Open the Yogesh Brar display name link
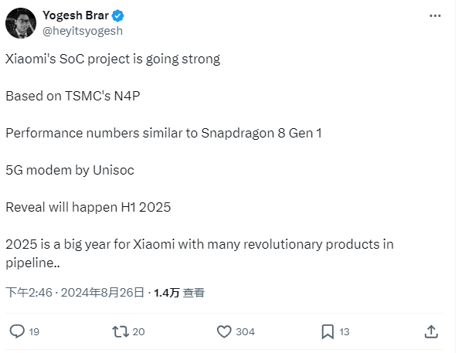 point(76,15)
